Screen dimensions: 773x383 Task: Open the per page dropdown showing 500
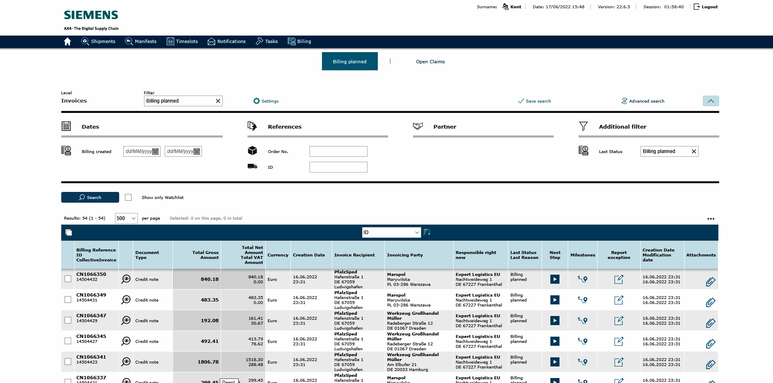pos(126,218)
